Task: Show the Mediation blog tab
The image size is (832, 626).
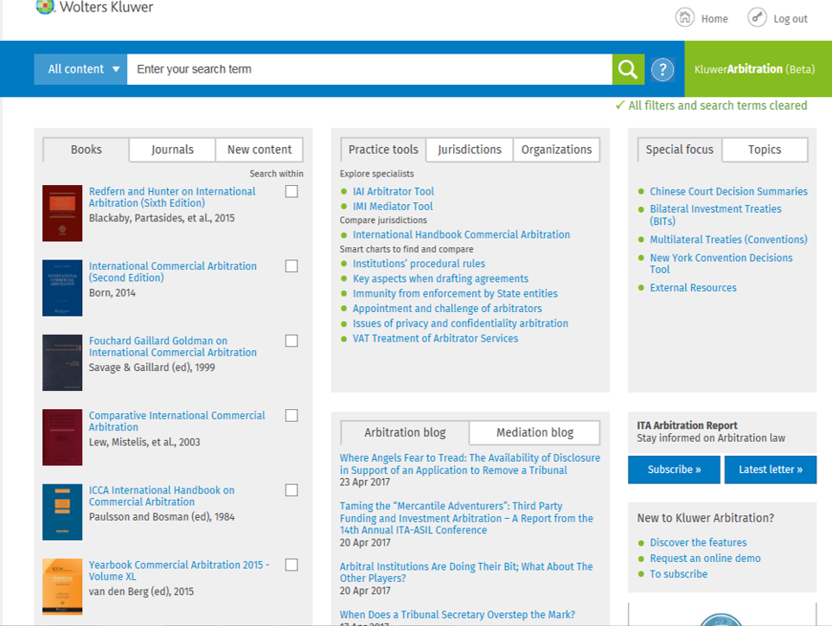Action: (x=534, y=432)
